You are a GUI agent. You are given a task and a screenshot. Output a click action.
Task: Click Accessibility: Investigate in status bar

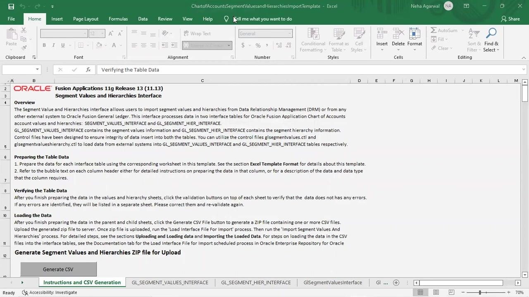[x=50, y=292]
